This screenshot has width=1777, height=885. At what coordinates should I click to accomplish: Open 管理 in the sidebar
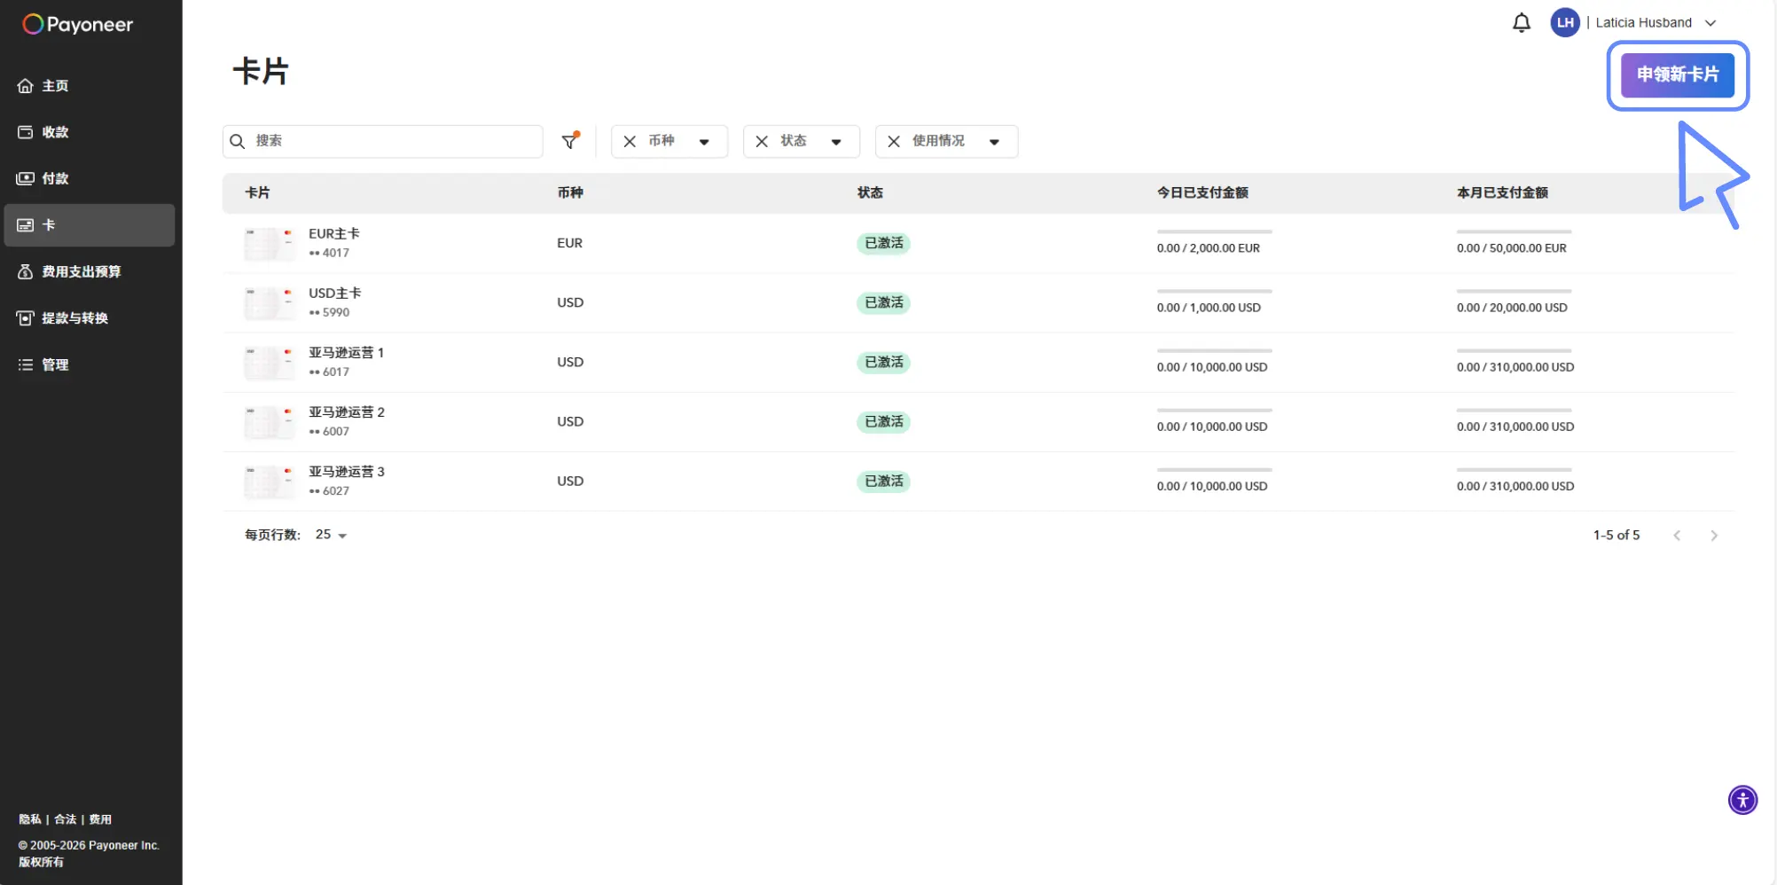click(x=90, y=364)
